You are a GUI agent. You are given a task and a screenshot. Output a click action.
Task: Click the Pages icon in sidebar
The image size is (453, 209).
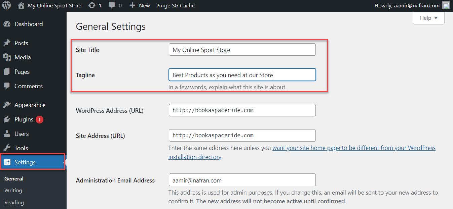click(7, 72)
